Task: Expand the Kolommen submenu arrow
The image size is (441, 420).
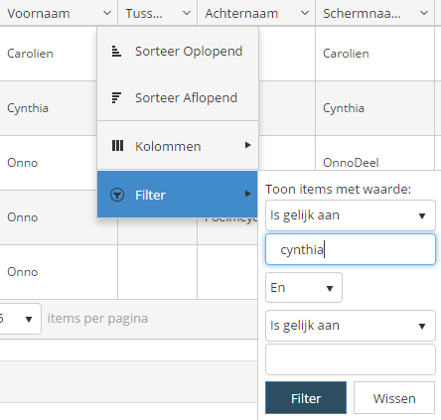Action: pos(247,145)
